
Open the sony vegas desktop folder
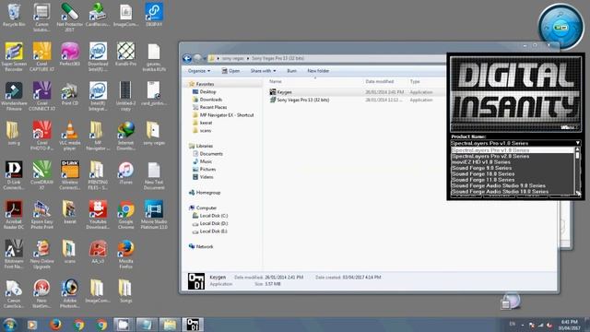tap(154, 133)
